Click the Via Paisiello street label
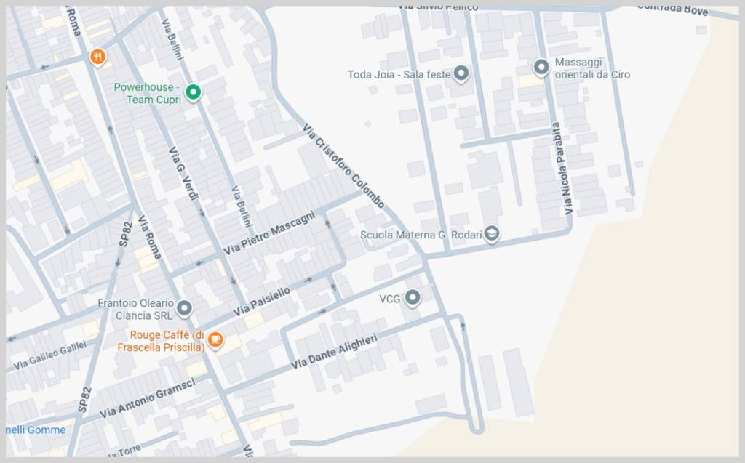This screenshot has width=745, height=463. 261,300
